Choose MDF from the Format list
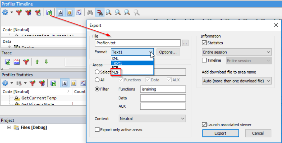 pyautogui.click(x=116, y=72)
